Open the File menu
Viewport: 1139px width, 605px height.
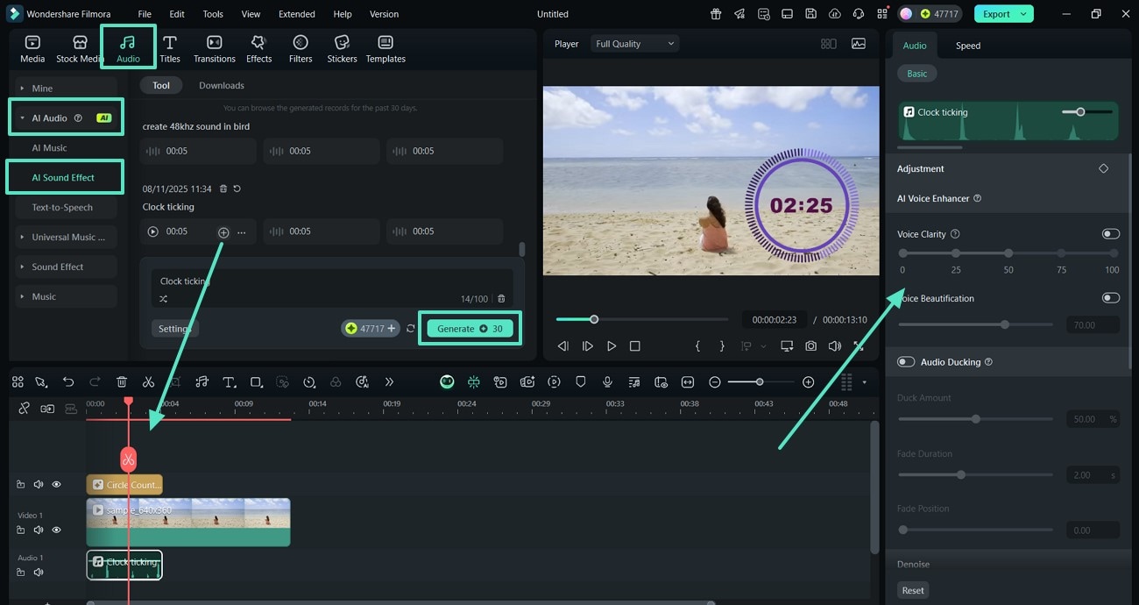pos(145,14)
